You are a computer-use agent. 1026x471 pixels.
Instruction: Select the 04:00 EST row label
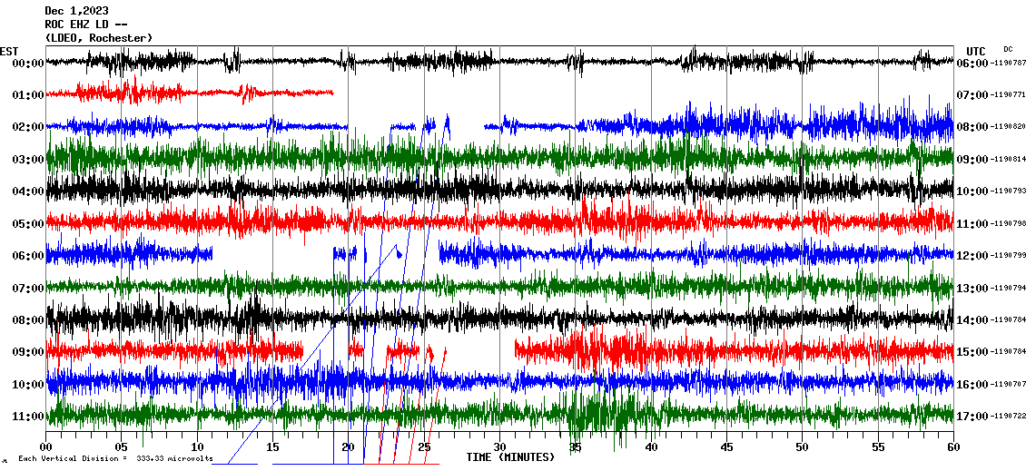[27, 191]
